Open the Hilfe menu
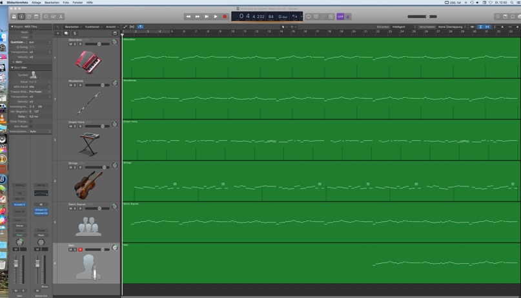Screen dimensions: 521x298 pyautogui.click(x=90, y=3)
